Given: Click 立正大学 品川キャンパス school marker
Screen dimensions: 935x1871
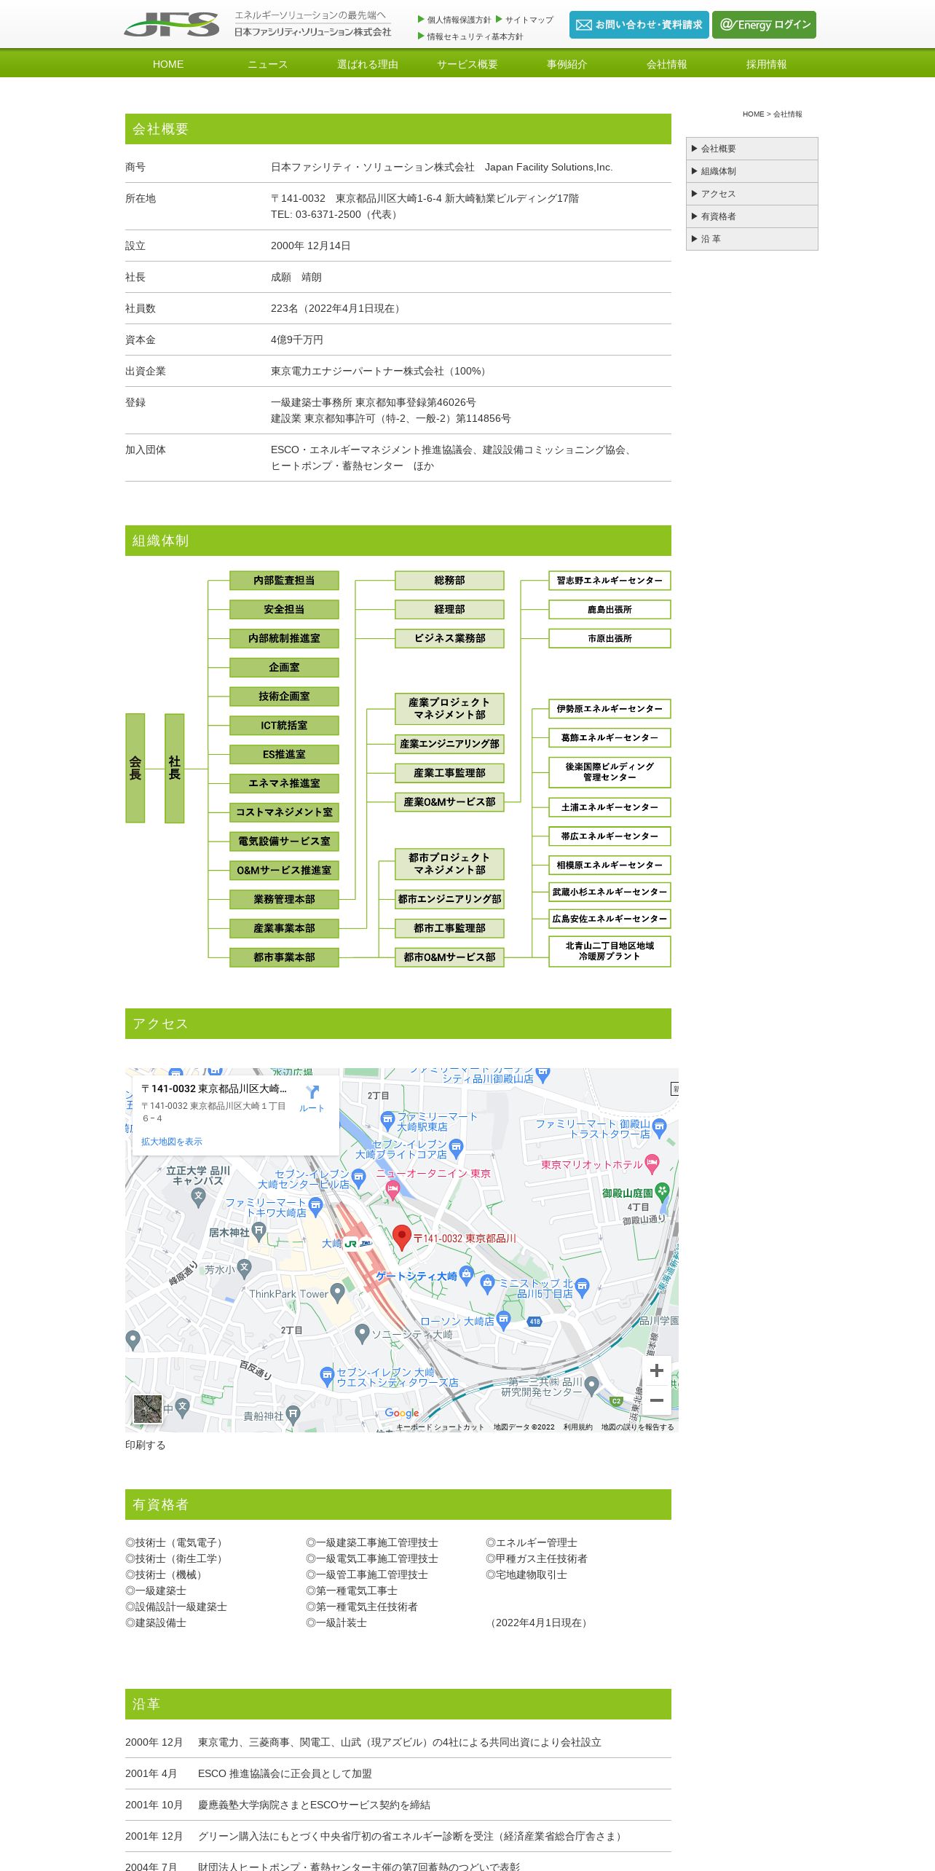Looking at the screenshot, I should (199, 1197).
